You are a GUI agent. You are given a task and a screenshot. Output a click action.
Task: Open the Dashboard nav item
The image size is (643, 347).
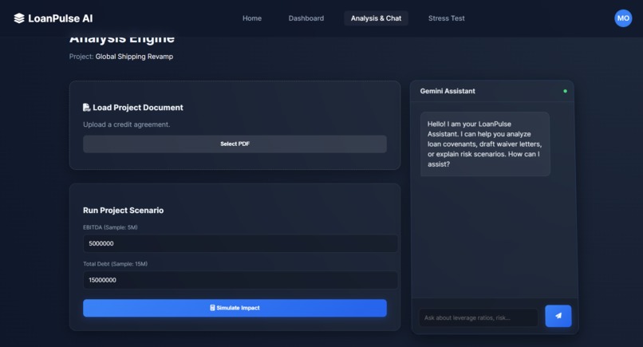(306, 18)
